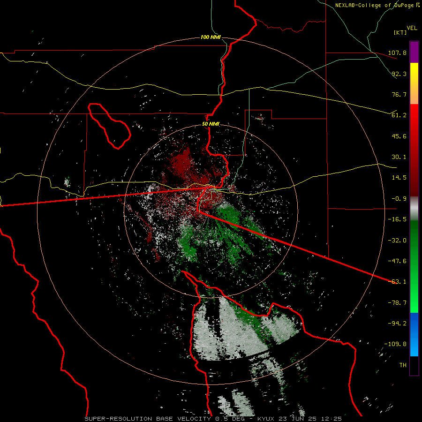Click the 100 NMI range ring label
Viewport: 422px width, 422px height.
pos(211,37)
